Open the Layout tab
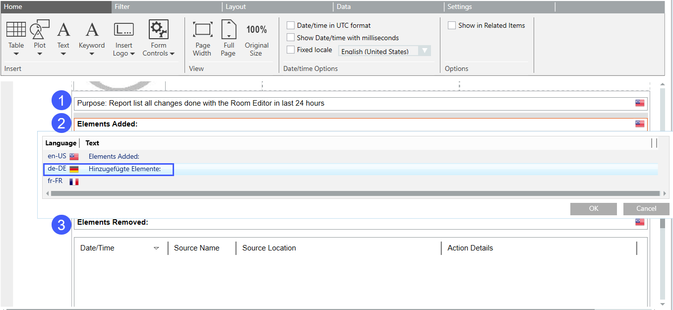 click(236, 7)
